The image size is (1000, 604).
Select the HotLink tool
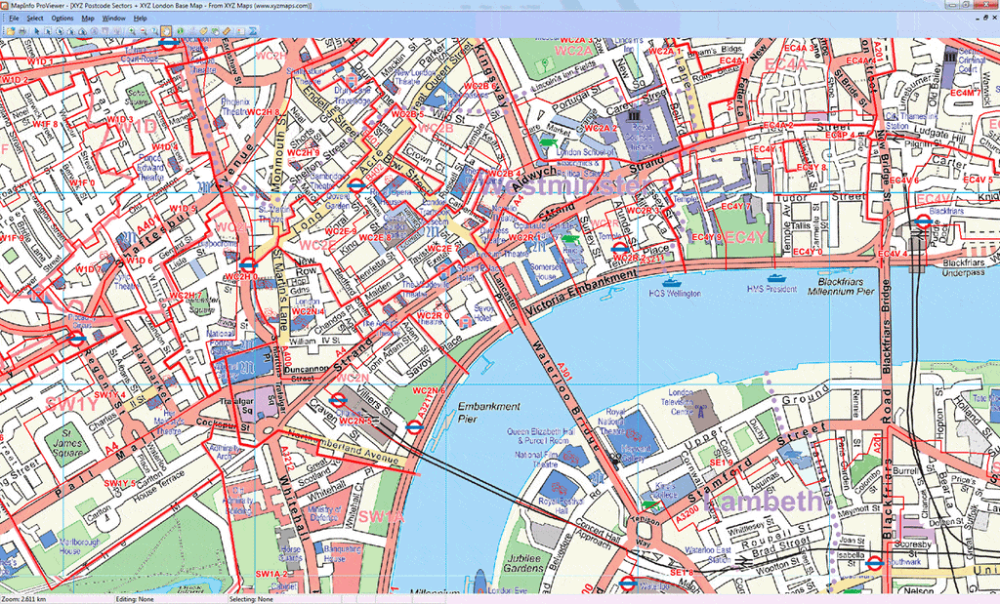tap(191, 29)
